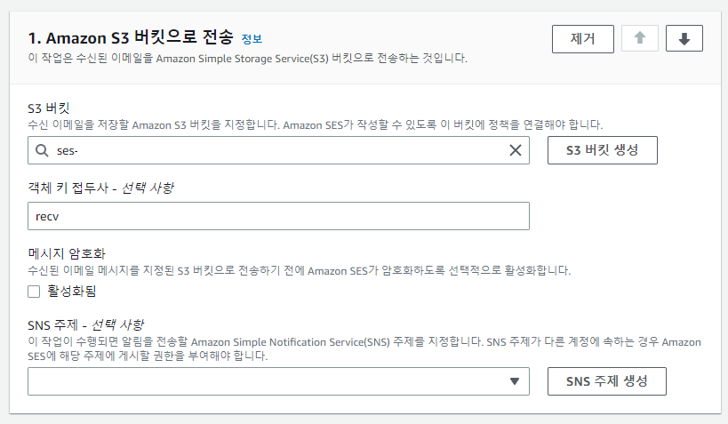Click the move action up arrow
The width and height of the screenshot is (728, 424).
[640, 38]
